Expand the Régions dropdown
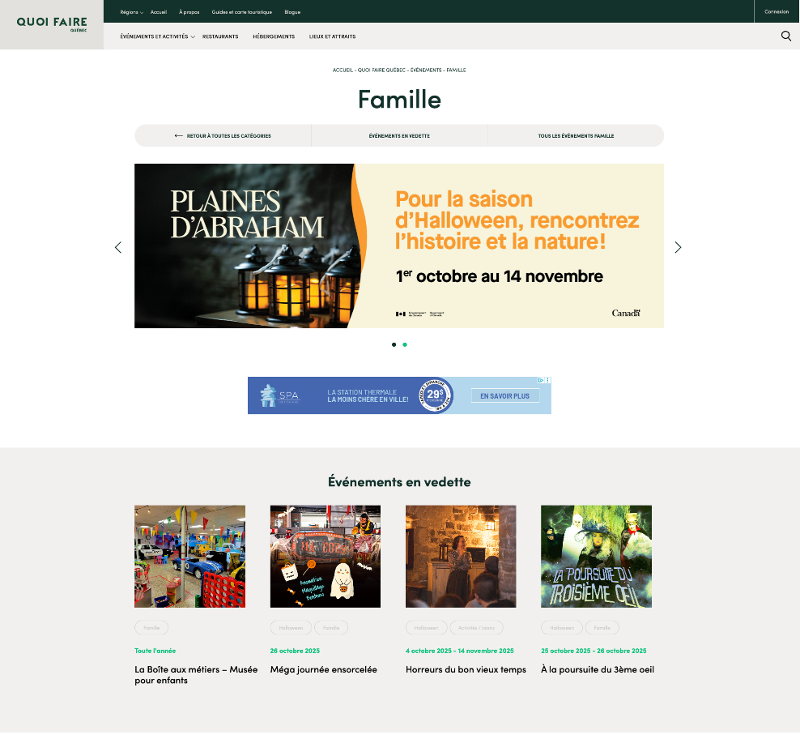 (131, 12)
